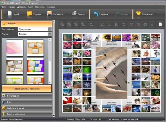Choose the rainbow colored template thumbnail
Screen dimensions: 166x122
click(35, 66)
